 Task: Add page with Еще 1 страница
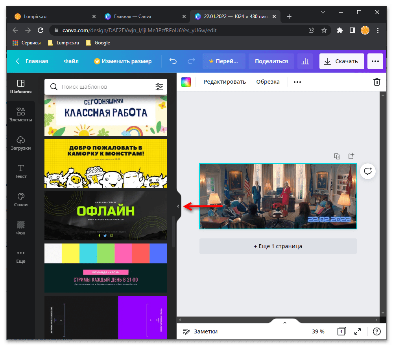278,246
